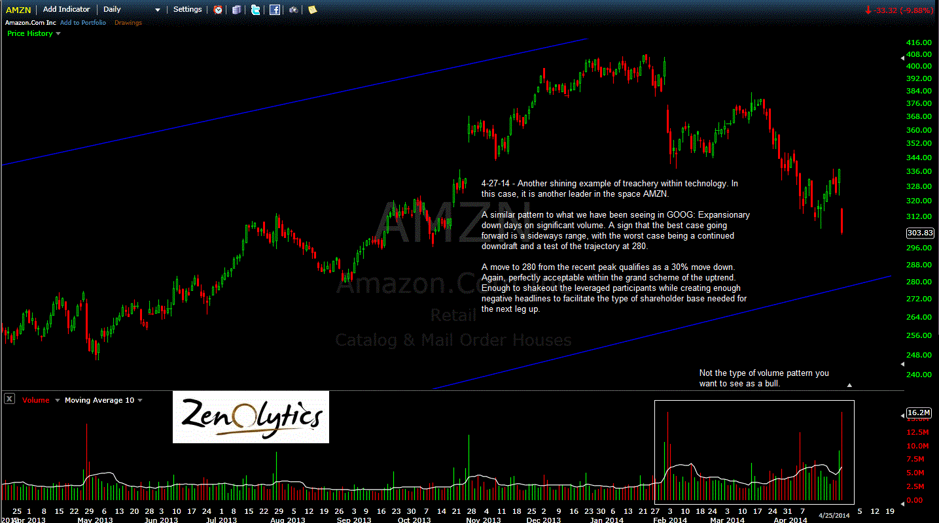The width and height of the screenshot is (939, 523).
Task: Click the 12.5M volume axis label
Action: 918,432
